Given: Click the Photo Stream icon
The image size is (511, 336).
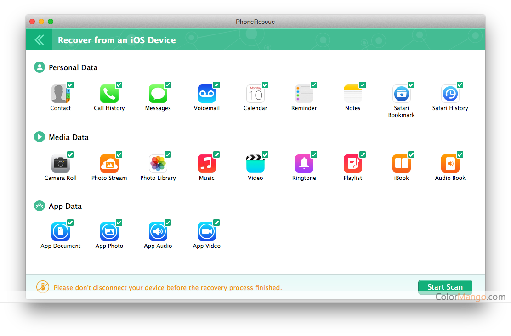Looking at the screenshot, I should (109, 162).
